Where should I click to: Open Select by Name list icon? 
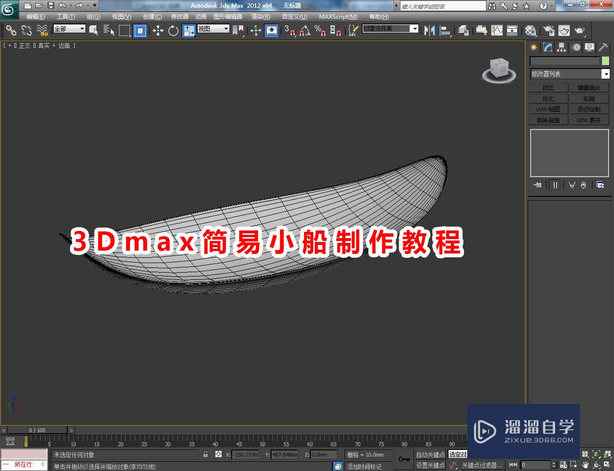(x=109, y=31)
